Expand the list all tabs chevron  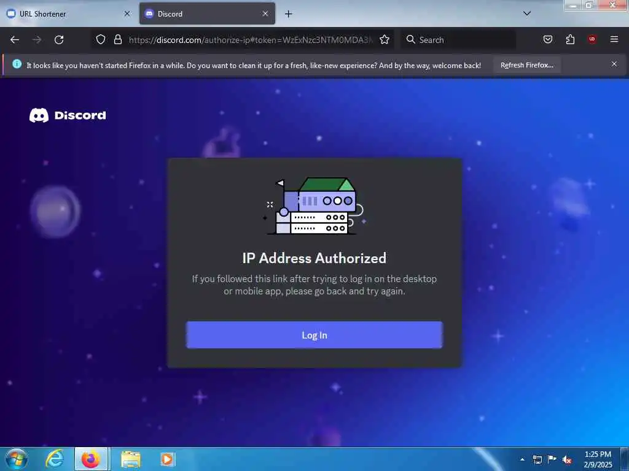coord(526,13)
